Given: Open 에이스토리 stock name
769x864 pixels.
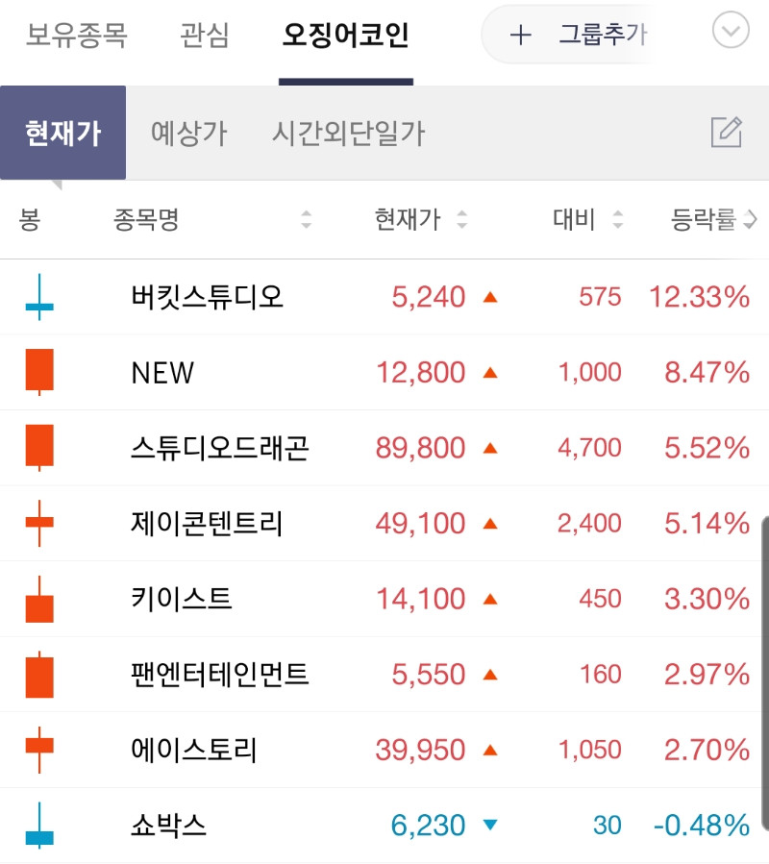Looking at the screenshot, I should (194, 750).
